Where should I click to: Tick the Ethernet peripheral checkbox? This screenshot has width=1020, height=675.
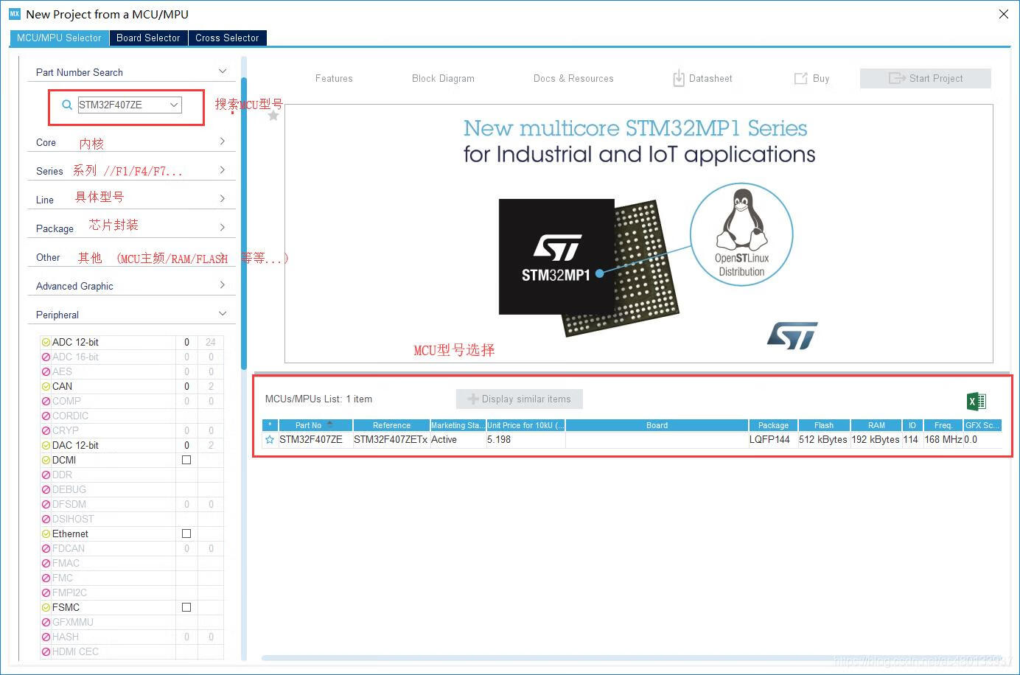[x=186, y=534]
